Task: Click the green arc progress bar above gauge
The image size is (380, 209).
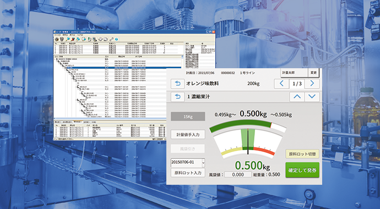Action: point(248,125)
